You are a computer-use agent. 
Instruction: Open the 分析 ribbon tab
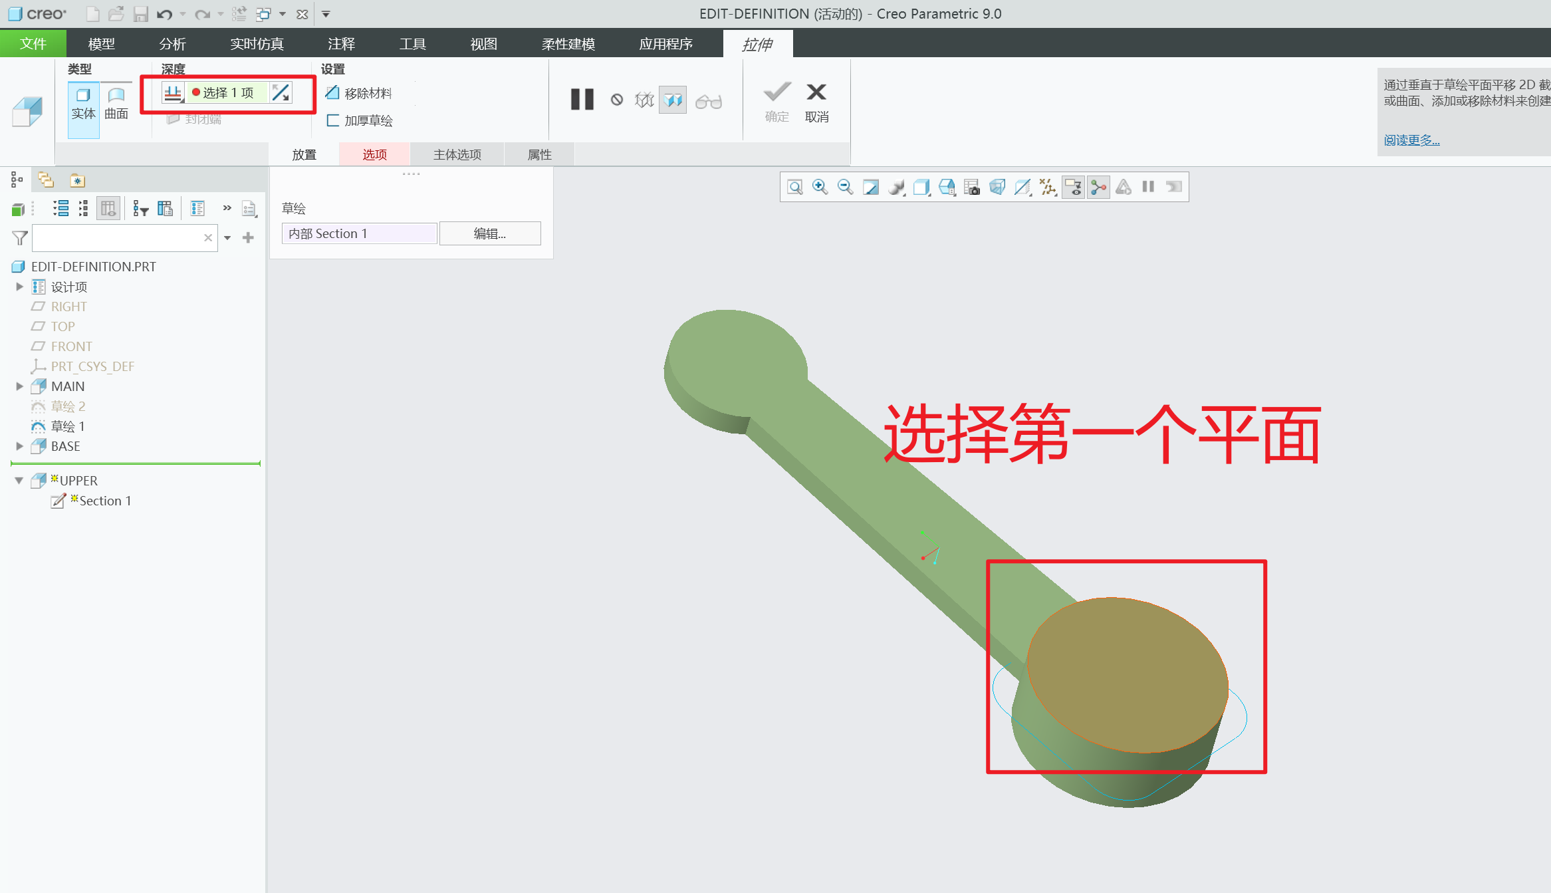172,44
